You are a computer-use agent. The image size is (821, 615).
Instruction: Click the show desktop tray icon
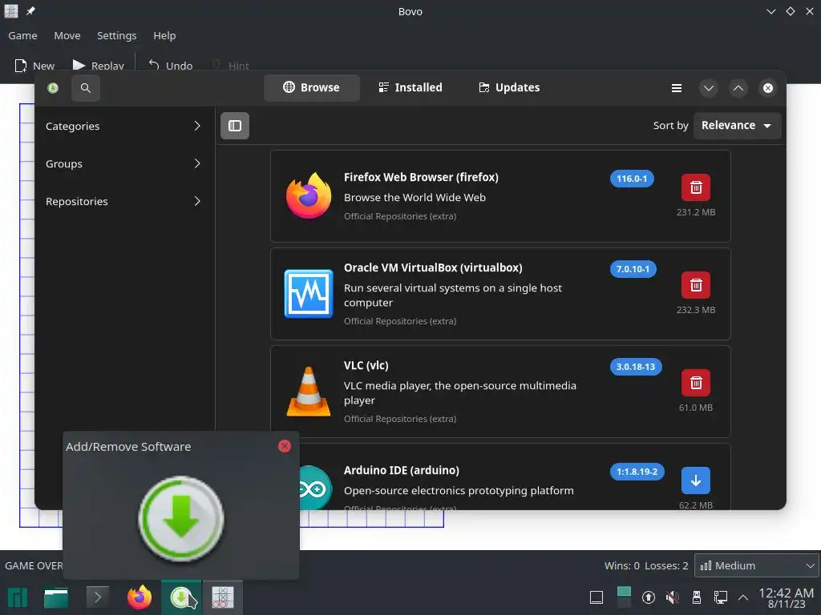tap(597, 597)
